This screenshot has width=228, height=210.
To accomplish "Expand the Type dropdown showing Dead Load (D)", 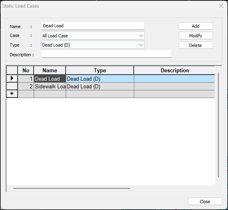I will (x=93, y=45).
